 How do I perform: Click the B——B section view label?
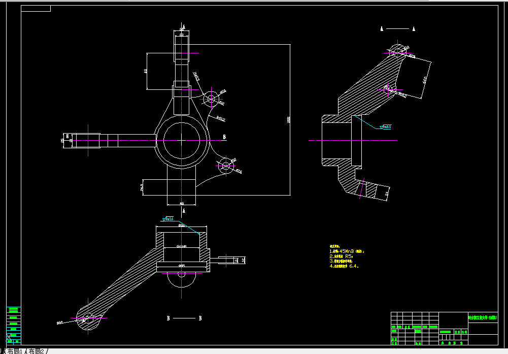[x=184, y=318]
